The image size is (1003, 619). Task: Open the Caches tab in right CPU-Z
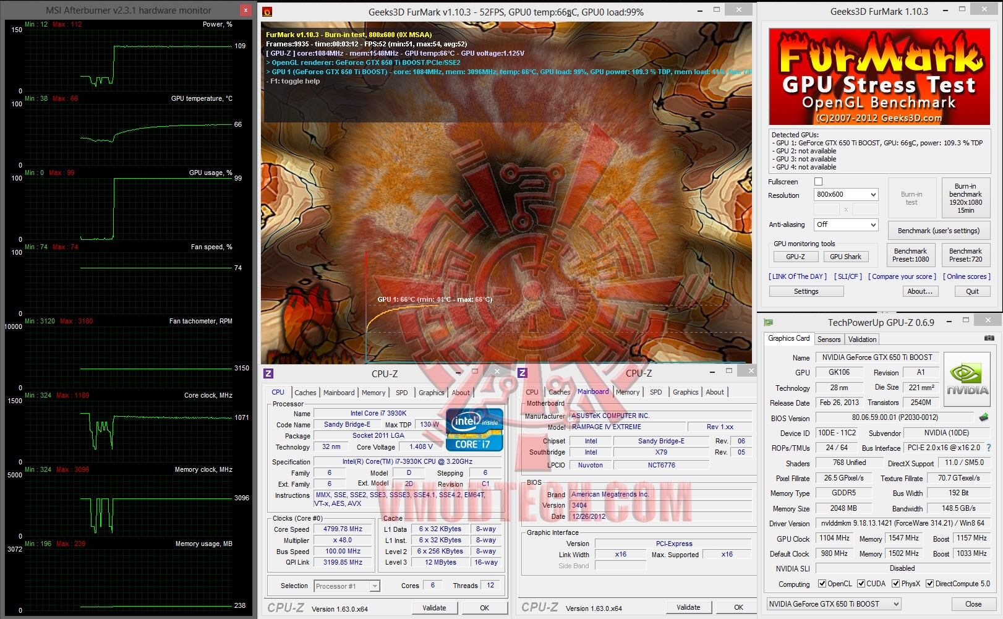tap(560, 392)
